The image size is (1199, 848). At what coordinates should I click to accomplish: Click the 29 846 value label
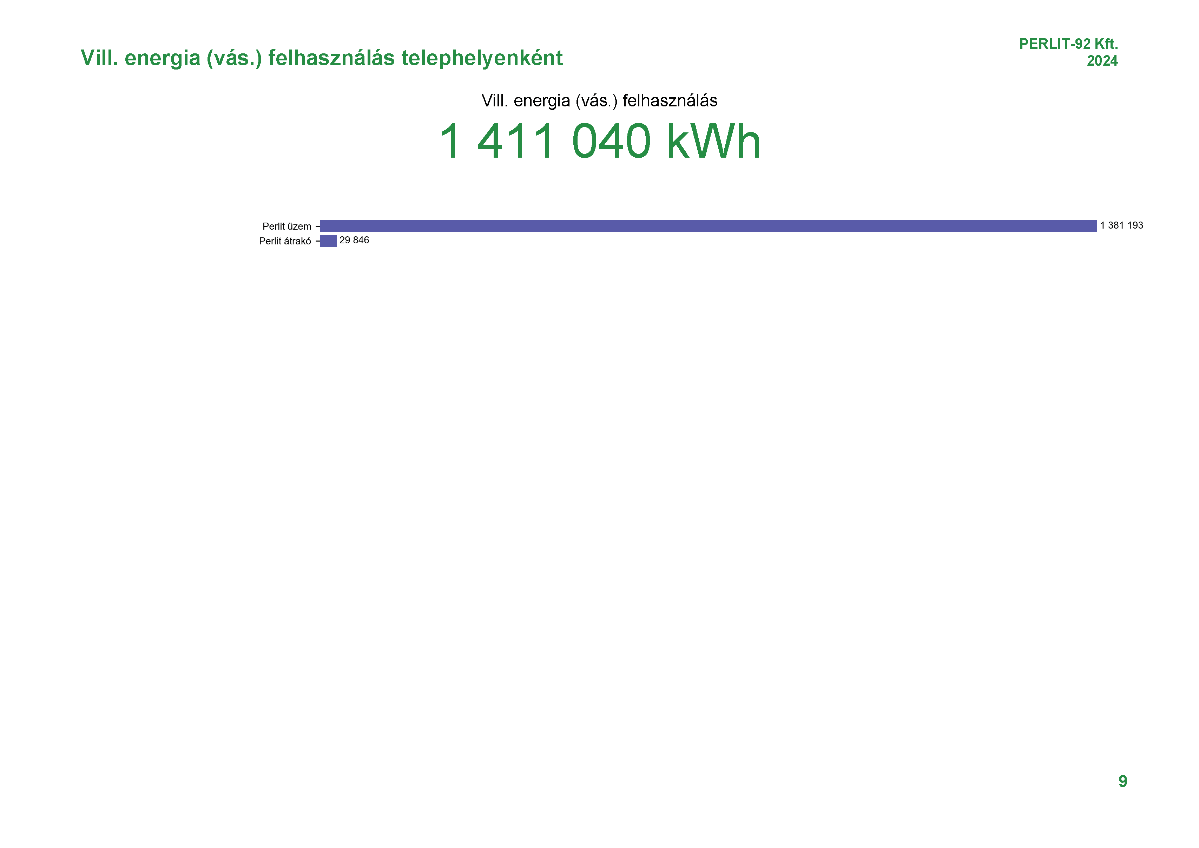tap(354, 240)
